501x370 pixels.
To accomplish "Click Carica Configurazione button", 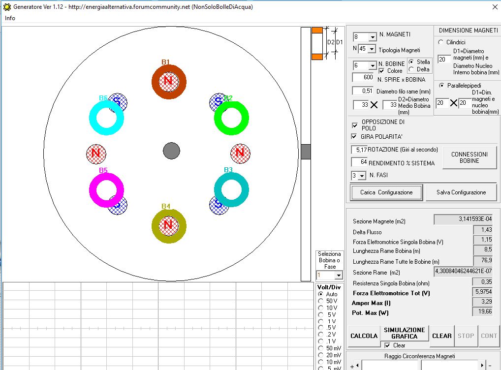I will click(x=386, y=192).
